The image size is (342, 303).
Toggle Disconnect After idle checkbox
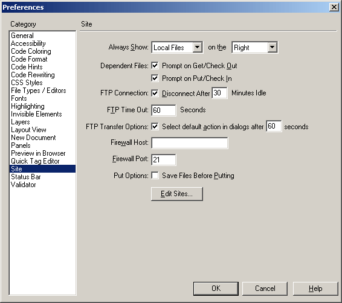155,93
